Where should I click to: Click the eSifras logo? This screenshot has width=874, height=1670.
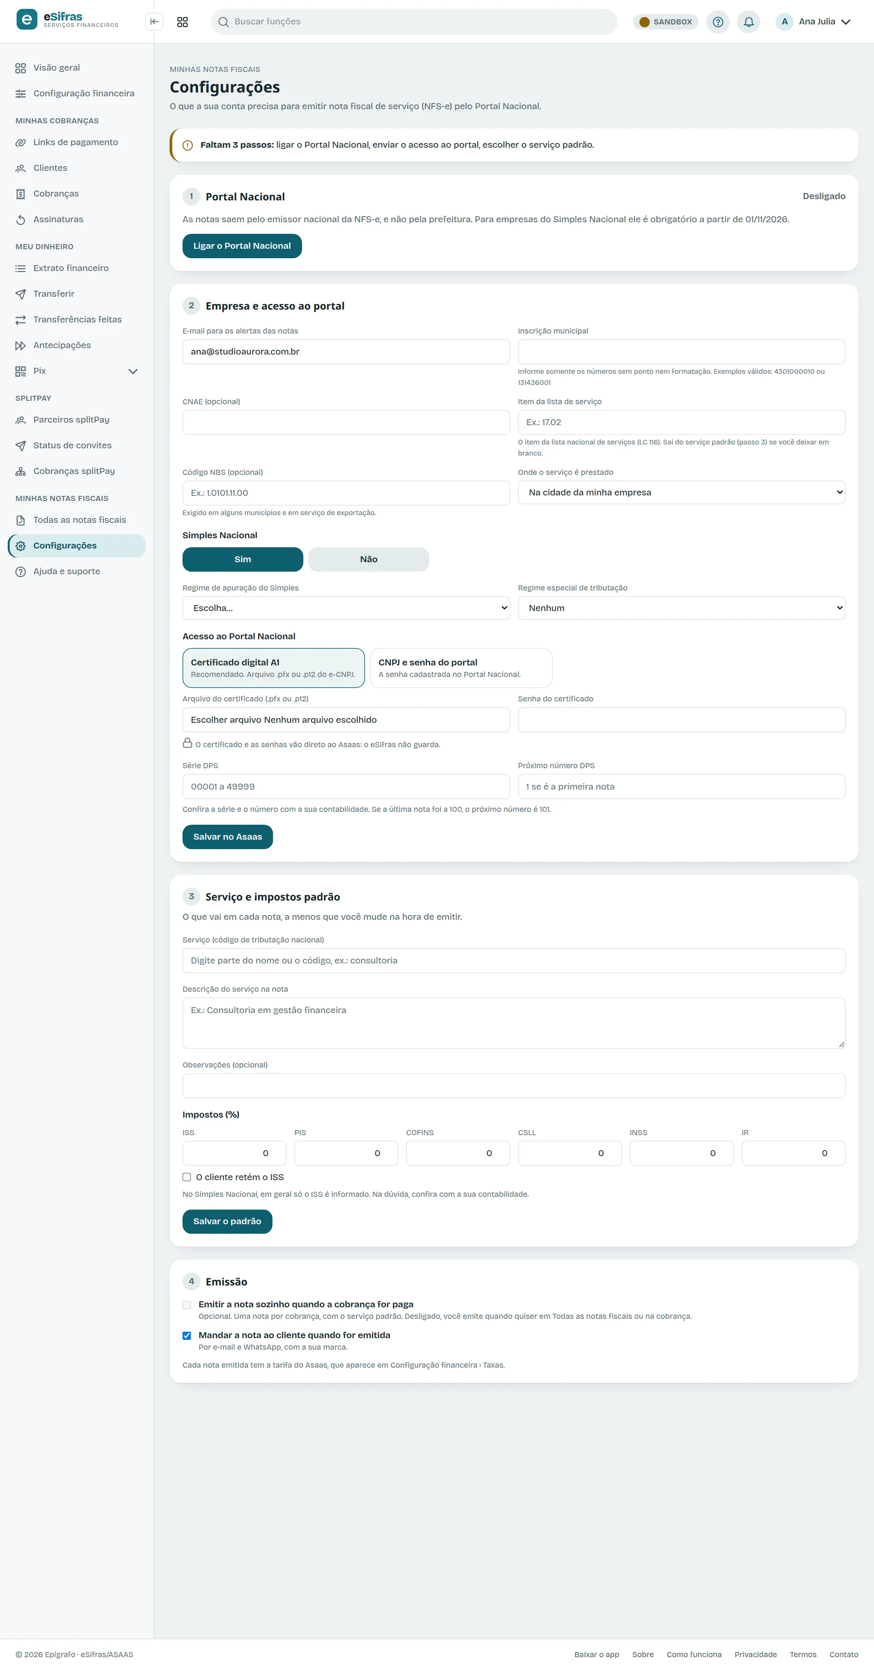click(x=68, y=19)
